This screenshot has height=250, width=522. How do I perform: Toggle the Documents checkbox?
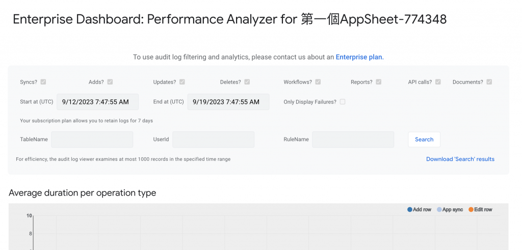[x=489, y=82]
